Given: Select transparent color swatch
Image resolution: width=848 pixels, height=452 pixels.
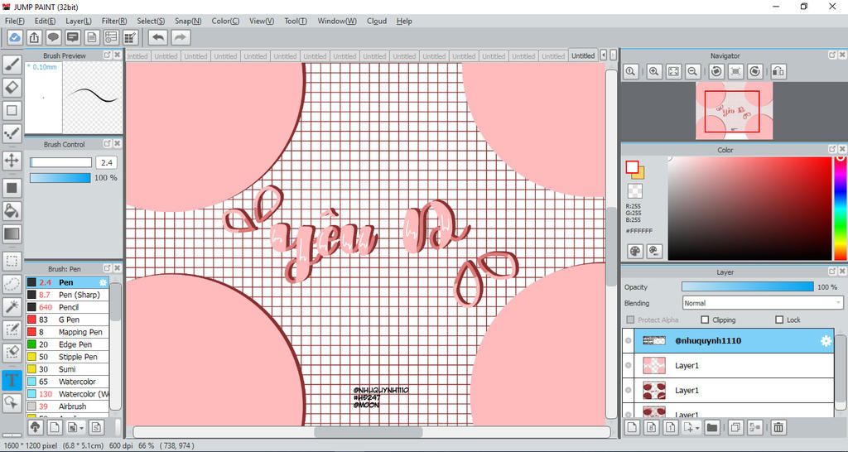Looking at the screenshot, I should tap(635, 191).
